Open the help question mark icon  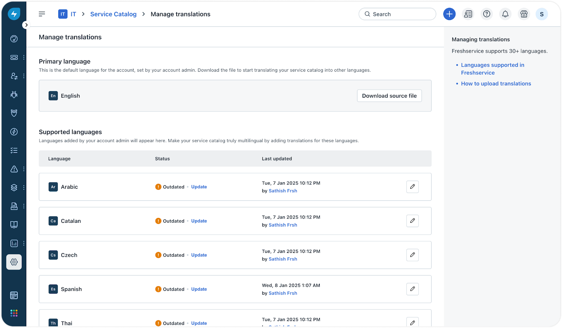[x=486, y=14]
